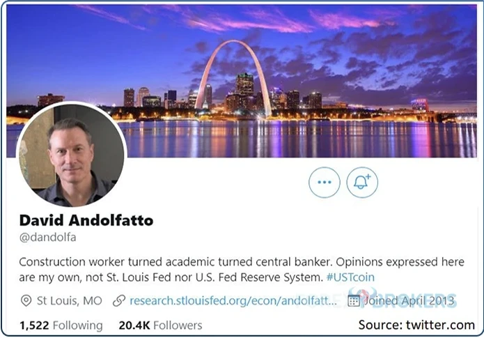View the 1,522 Following list
484x338 pixels.
pos(61,325)
